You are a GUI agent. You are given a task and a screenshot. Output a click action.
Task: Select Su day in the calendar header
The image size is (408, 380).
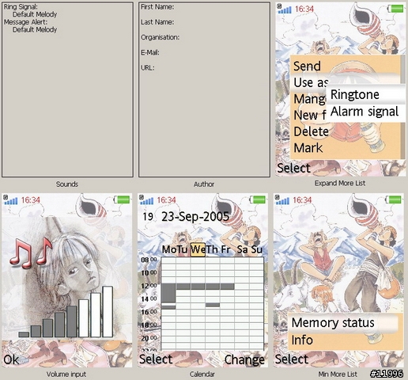point(256,249)
